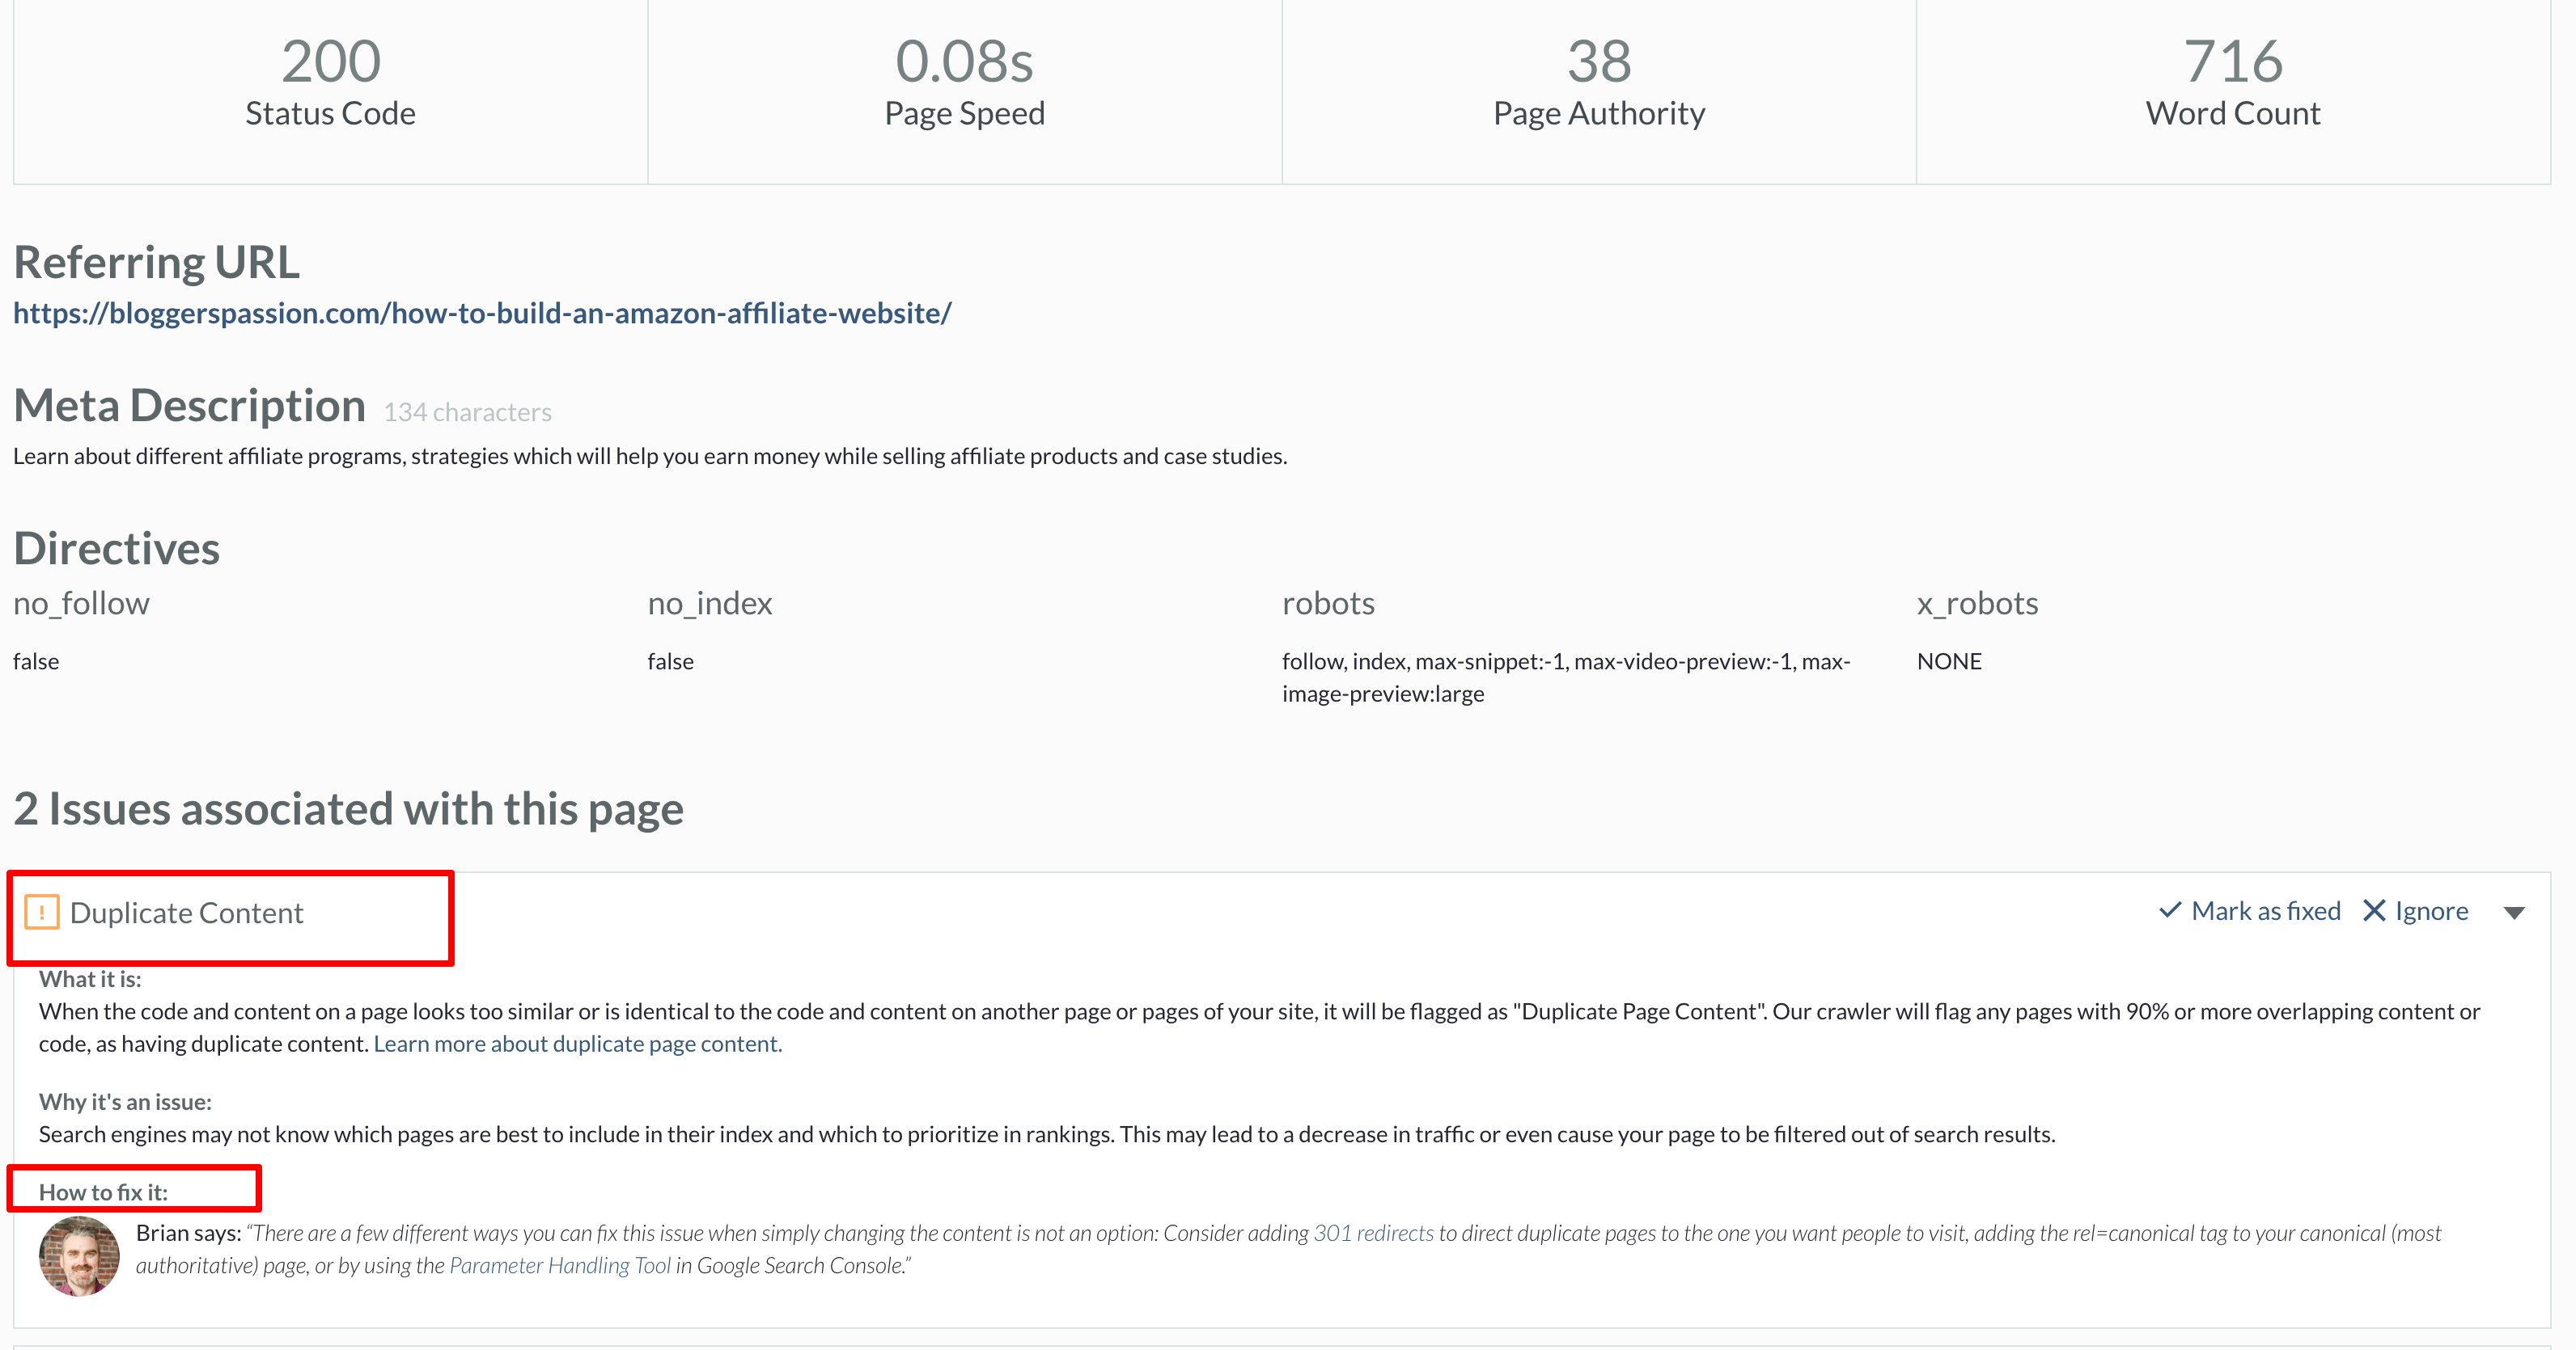
Task: Click Brian's profile avatar photo
Action: [79, 1255]
